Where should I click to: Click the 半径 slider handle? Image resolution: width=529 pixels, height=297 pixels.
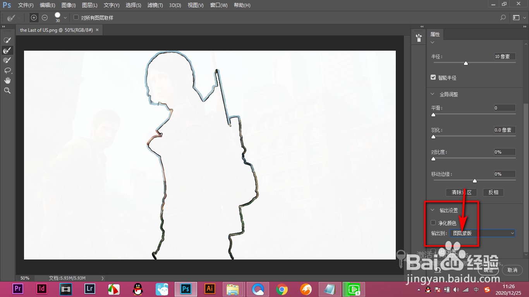(x=466, y=63)
